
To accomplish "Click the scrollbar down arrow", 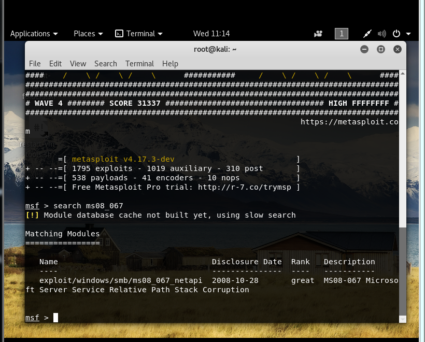I will pyautogui.click(x=403, y=319).
